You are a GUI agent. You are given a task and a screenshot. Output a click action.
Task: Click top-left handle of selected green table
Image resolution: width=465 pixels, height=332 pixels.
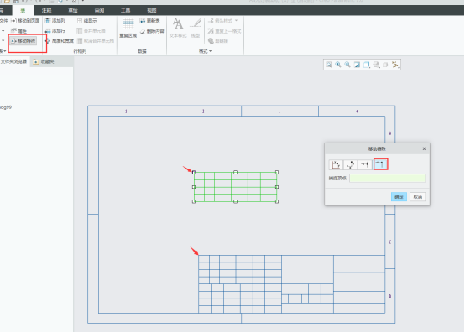(x=194, y=173)
